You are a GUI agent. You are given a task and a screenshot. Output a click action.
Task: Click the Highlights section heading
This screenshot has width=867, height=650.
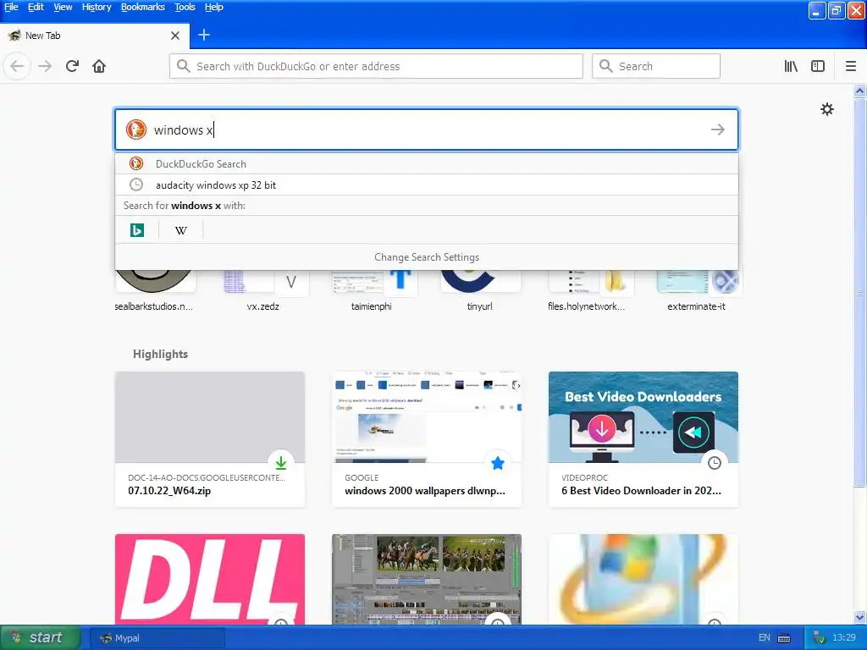(160, 354)
